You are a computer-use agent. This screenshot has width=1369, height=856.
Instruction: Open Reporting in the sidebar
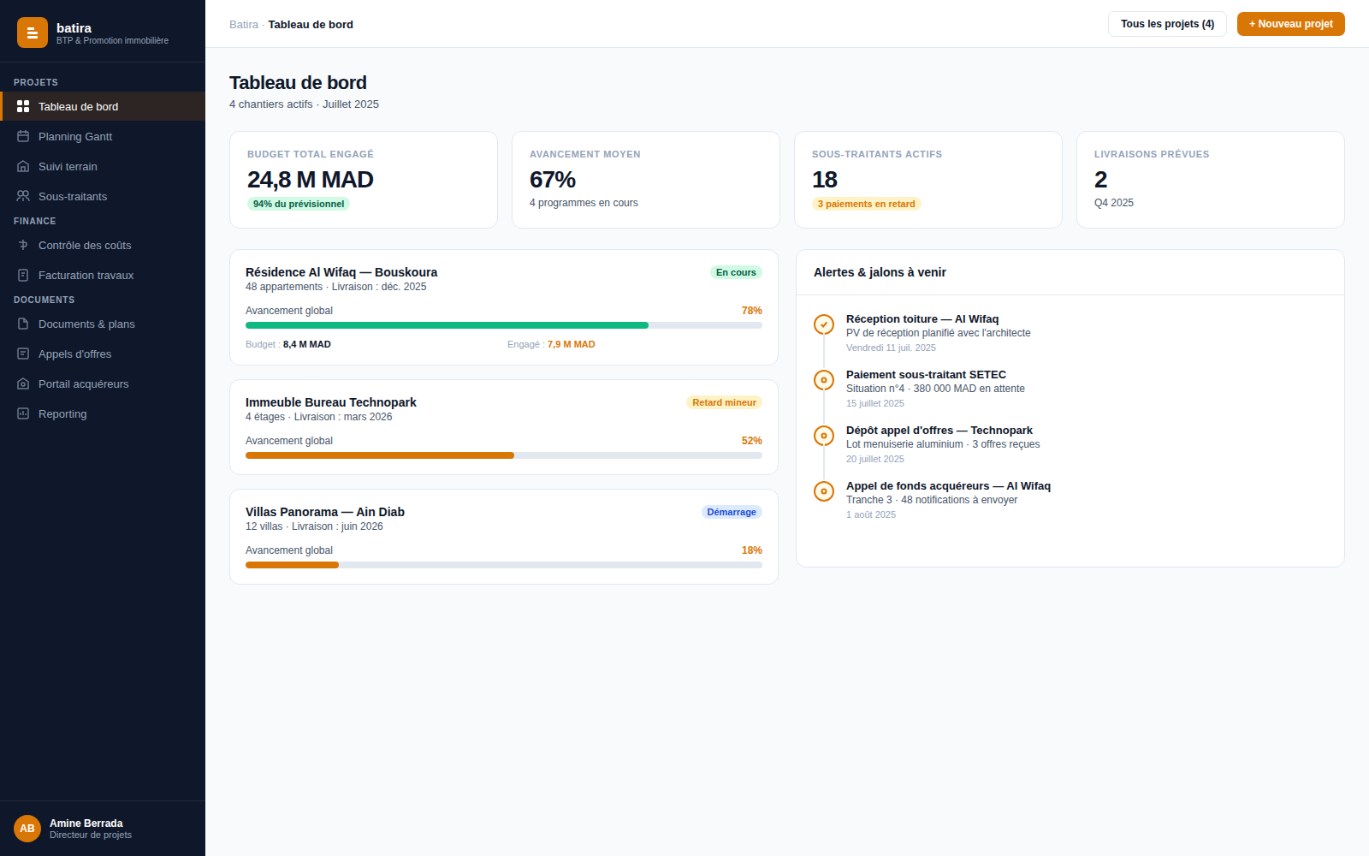point(103,413)
